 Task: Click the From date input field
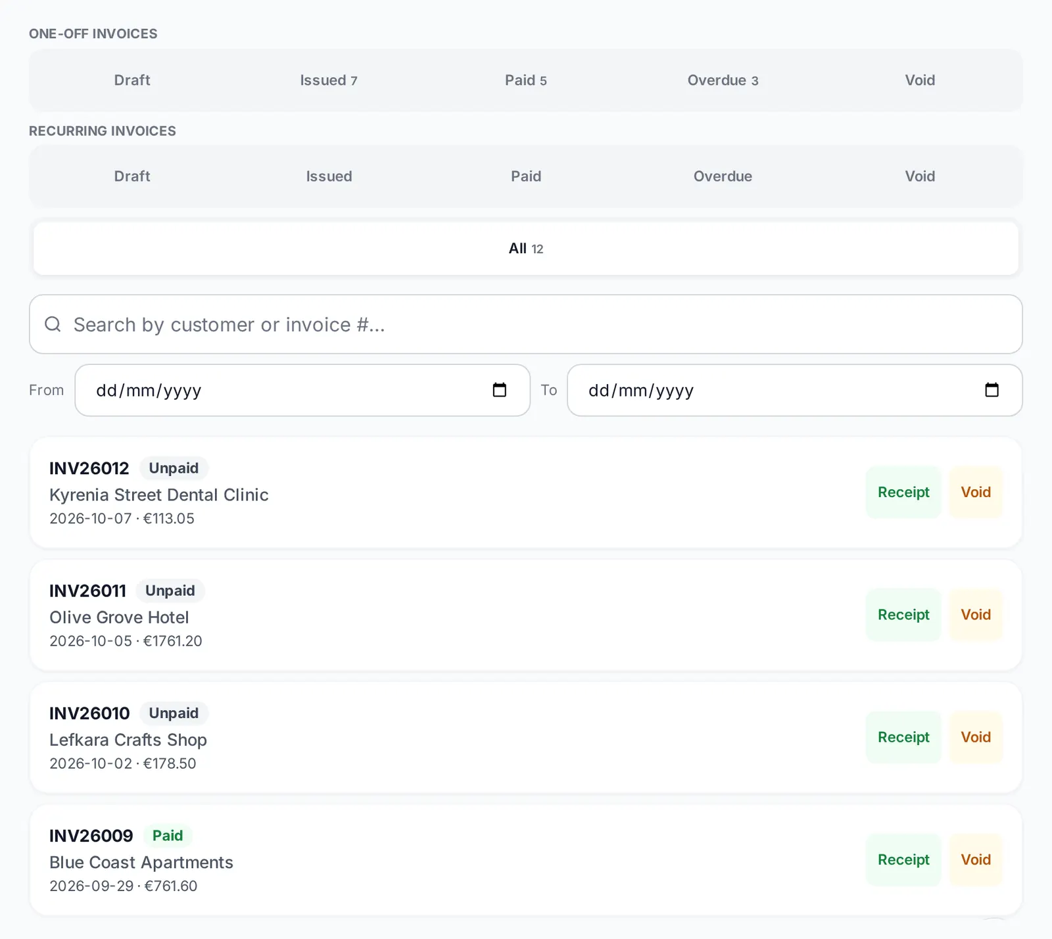pyautogui.click(x=302, y=390)
